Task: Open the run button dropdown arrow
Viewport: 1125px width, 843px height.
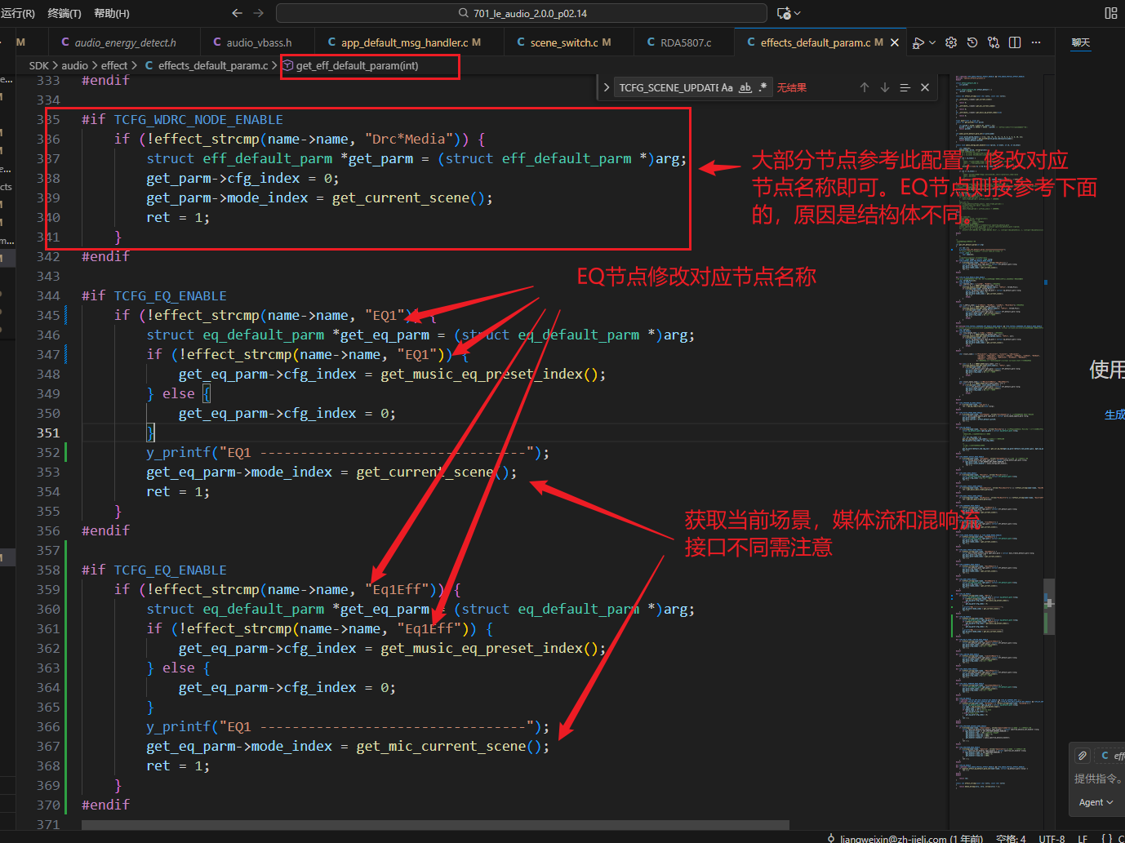Action: [x=932, y=42]
